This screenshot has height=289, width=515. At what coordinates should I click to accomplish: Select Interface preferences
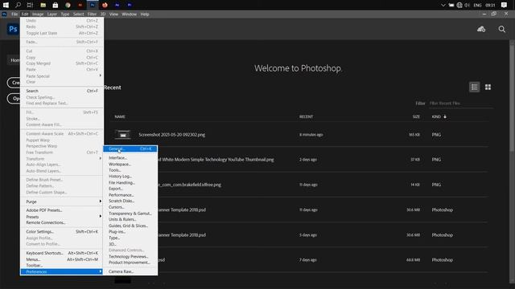point(130,158)
